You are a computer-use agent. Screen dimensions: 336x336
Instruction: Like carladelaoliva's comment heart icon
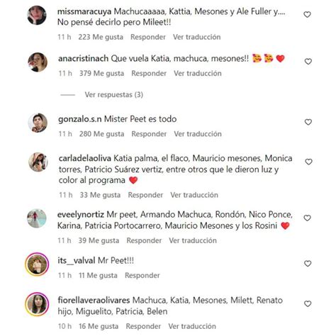pyautogui.click(x=308, y=162)
